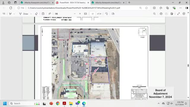Image resolution: width=190 pixels, height=107 pixels.
Task: Click the page number field showing 22
Action: 93,14
